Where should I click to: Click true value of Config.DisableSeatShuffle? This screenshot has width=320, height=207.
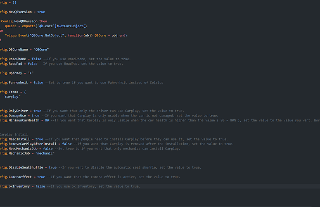click(52, 167)
